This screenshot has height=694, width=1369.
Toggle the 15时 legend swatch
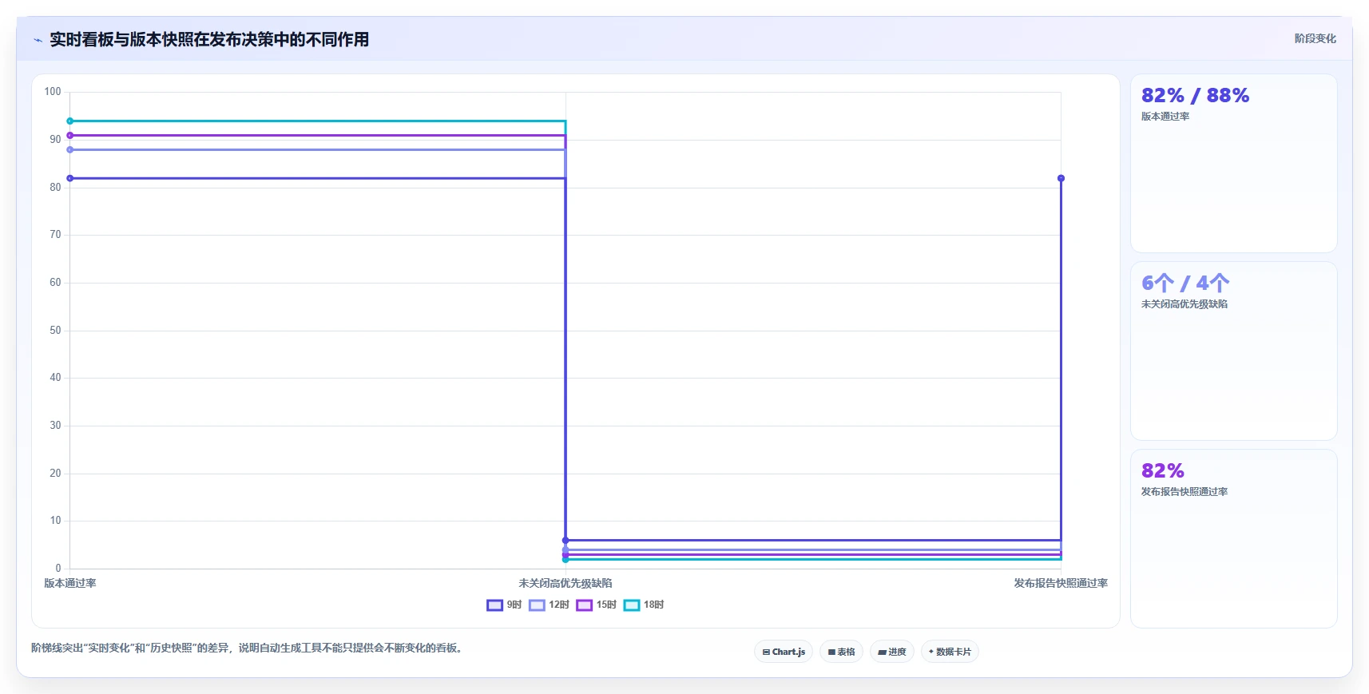[584, 605]
